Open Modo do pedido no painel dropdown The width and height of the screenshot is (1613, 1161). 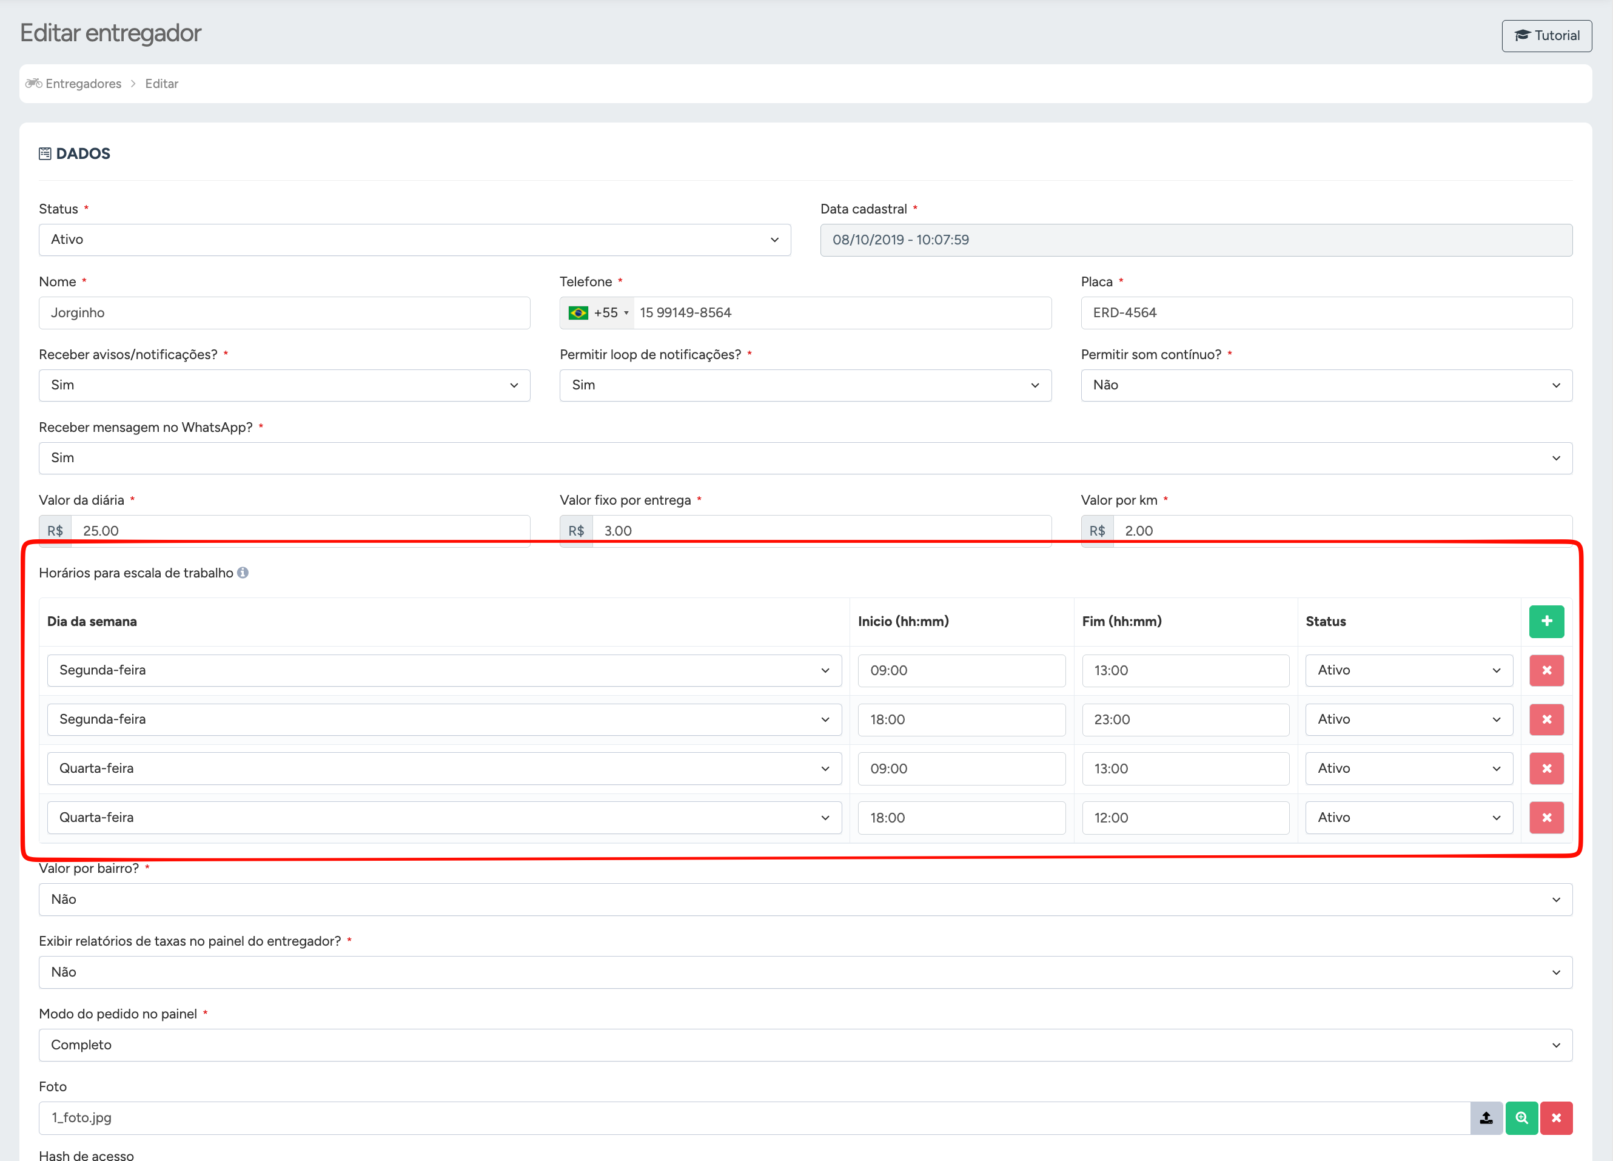805,1045
